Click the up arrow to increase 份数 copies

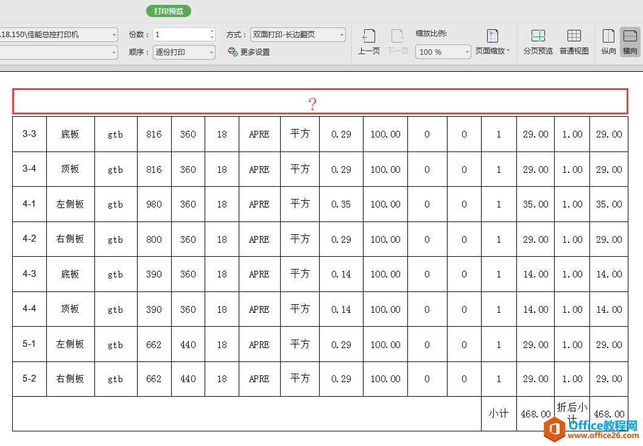(212, 32)
